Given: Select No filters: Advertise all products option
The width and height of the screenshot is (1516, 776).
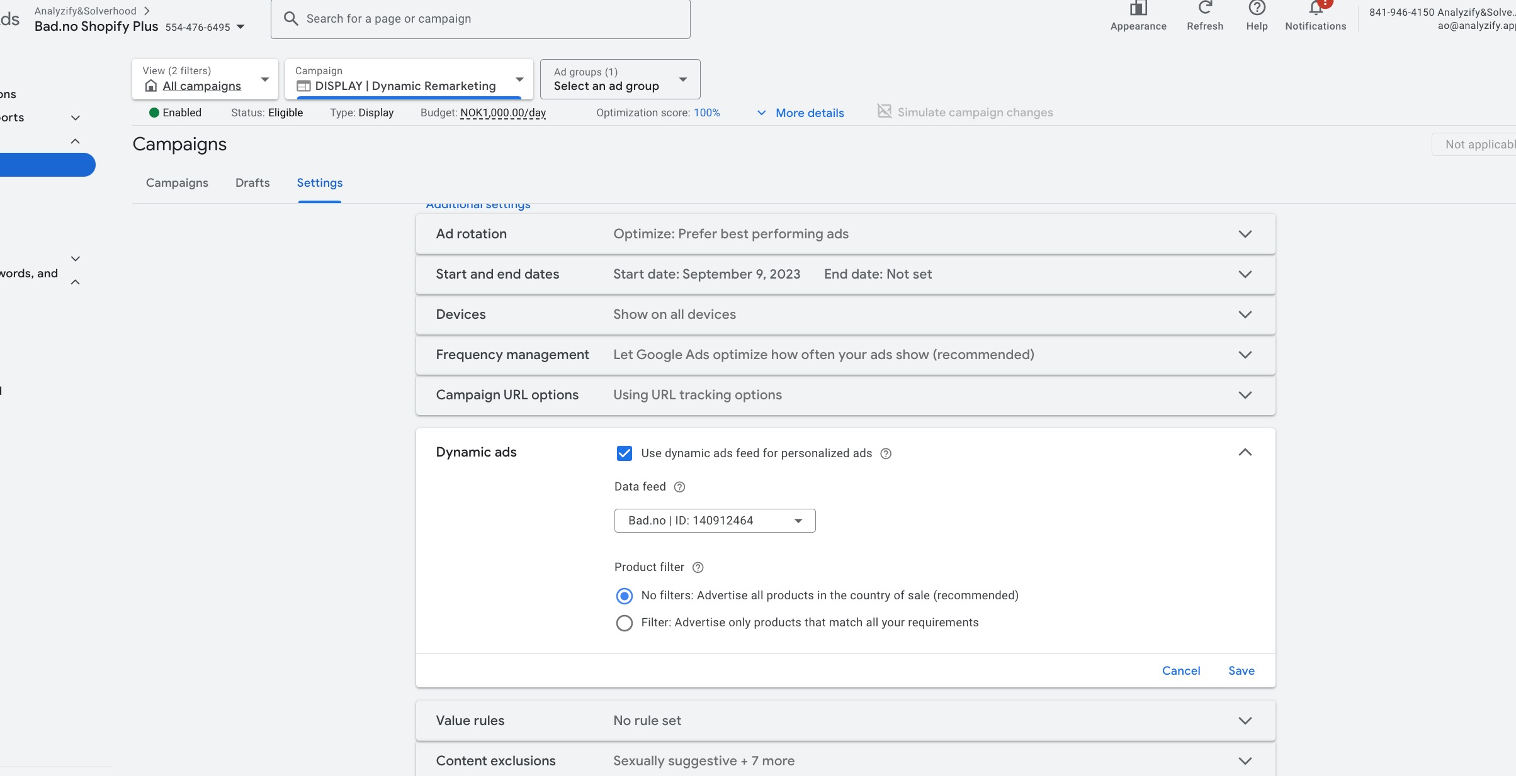Looking at the screenshot, I should 624,596.
